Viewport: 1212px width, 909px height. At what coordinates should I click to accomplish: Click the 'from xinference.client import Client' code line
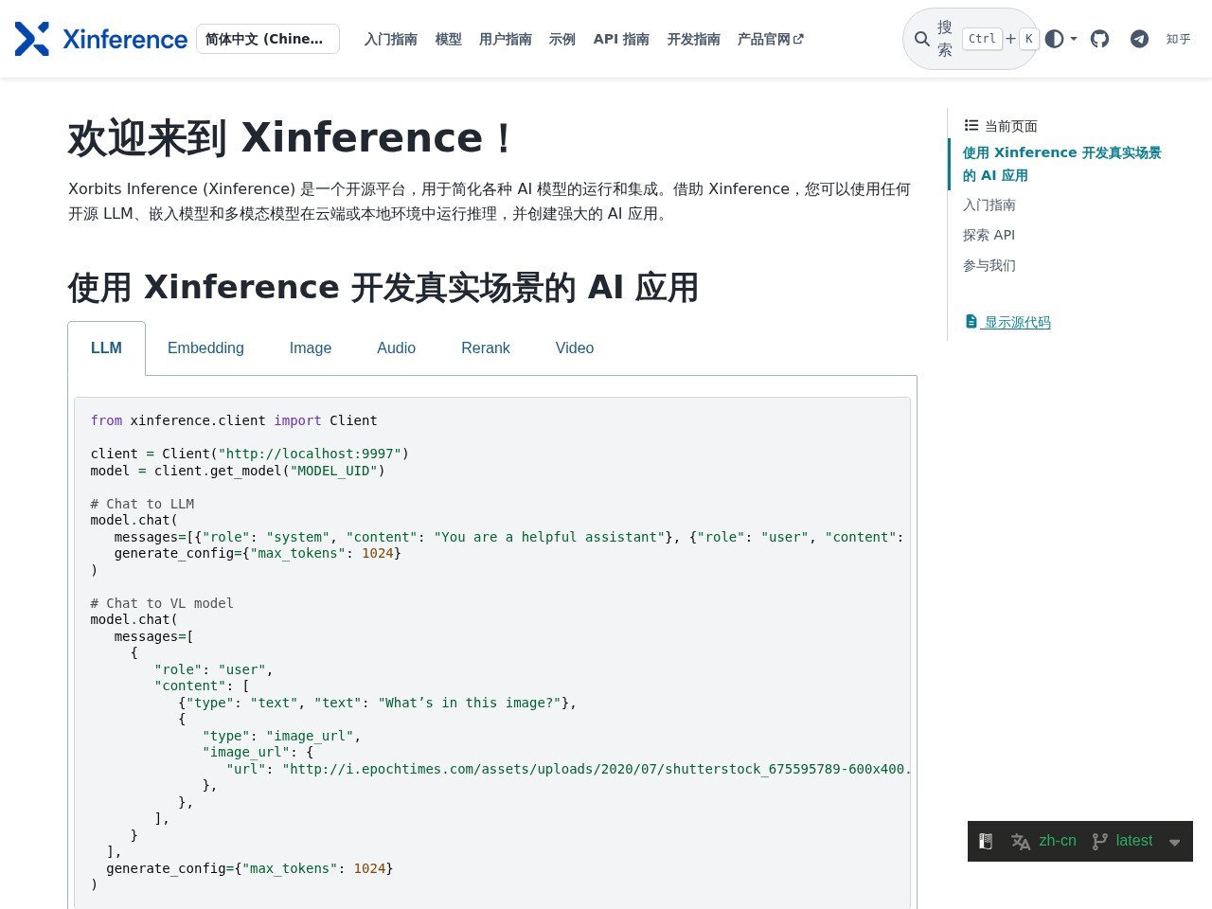point(234,420)
